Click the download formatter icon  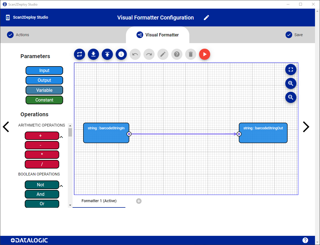(x=93, y=54)
